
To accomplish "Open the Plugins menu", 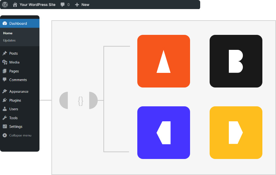I will click(x=15, y=100).
